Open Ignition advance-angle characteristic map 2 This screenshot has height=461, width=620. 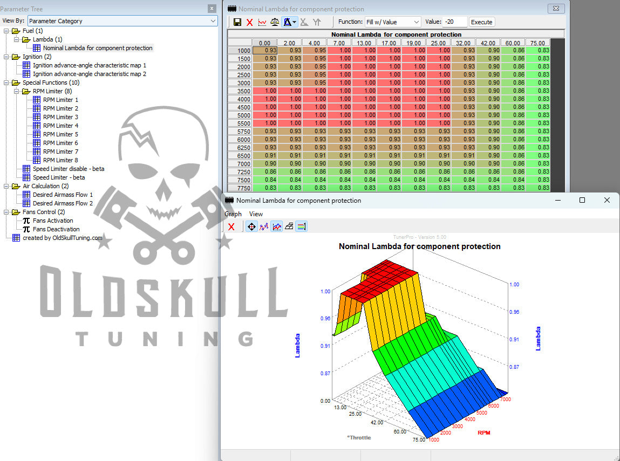[x=90, y=74]
